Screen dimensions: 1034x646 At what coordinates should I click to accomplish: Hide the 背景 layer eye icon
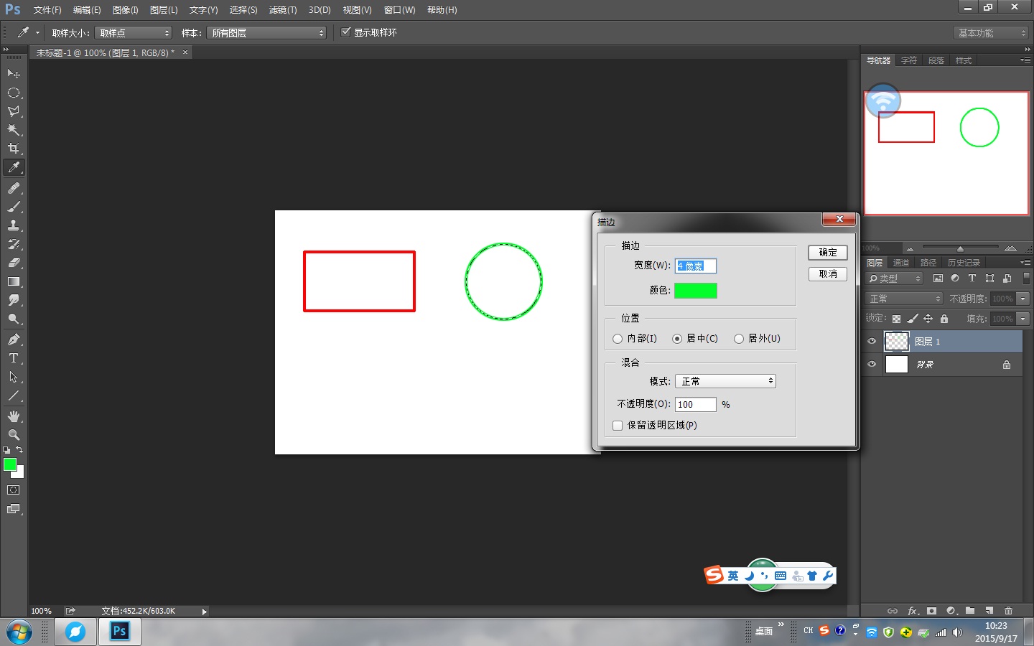[x=872, y=365]
